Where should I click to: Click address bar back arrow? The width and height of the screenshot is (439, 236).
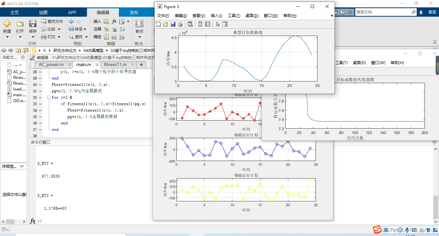click(x=4, y=50)
